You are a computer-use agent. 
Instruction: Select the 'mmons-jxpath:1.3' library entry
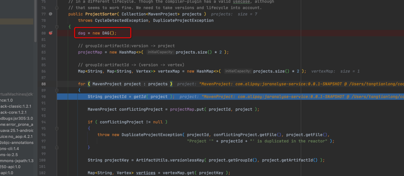coord(17,161)
